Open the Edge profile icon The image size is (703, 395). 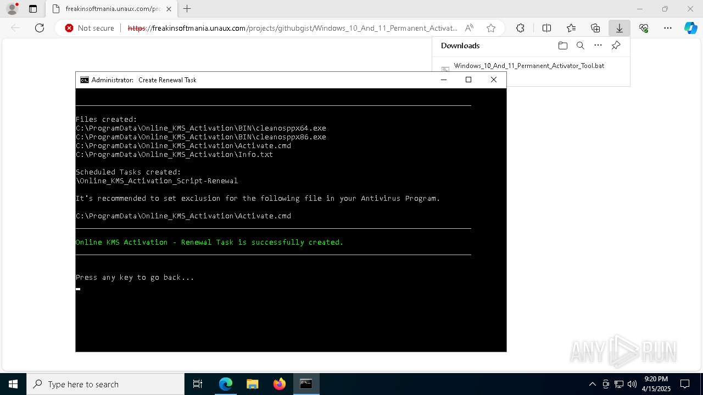(x=12, y=9)
